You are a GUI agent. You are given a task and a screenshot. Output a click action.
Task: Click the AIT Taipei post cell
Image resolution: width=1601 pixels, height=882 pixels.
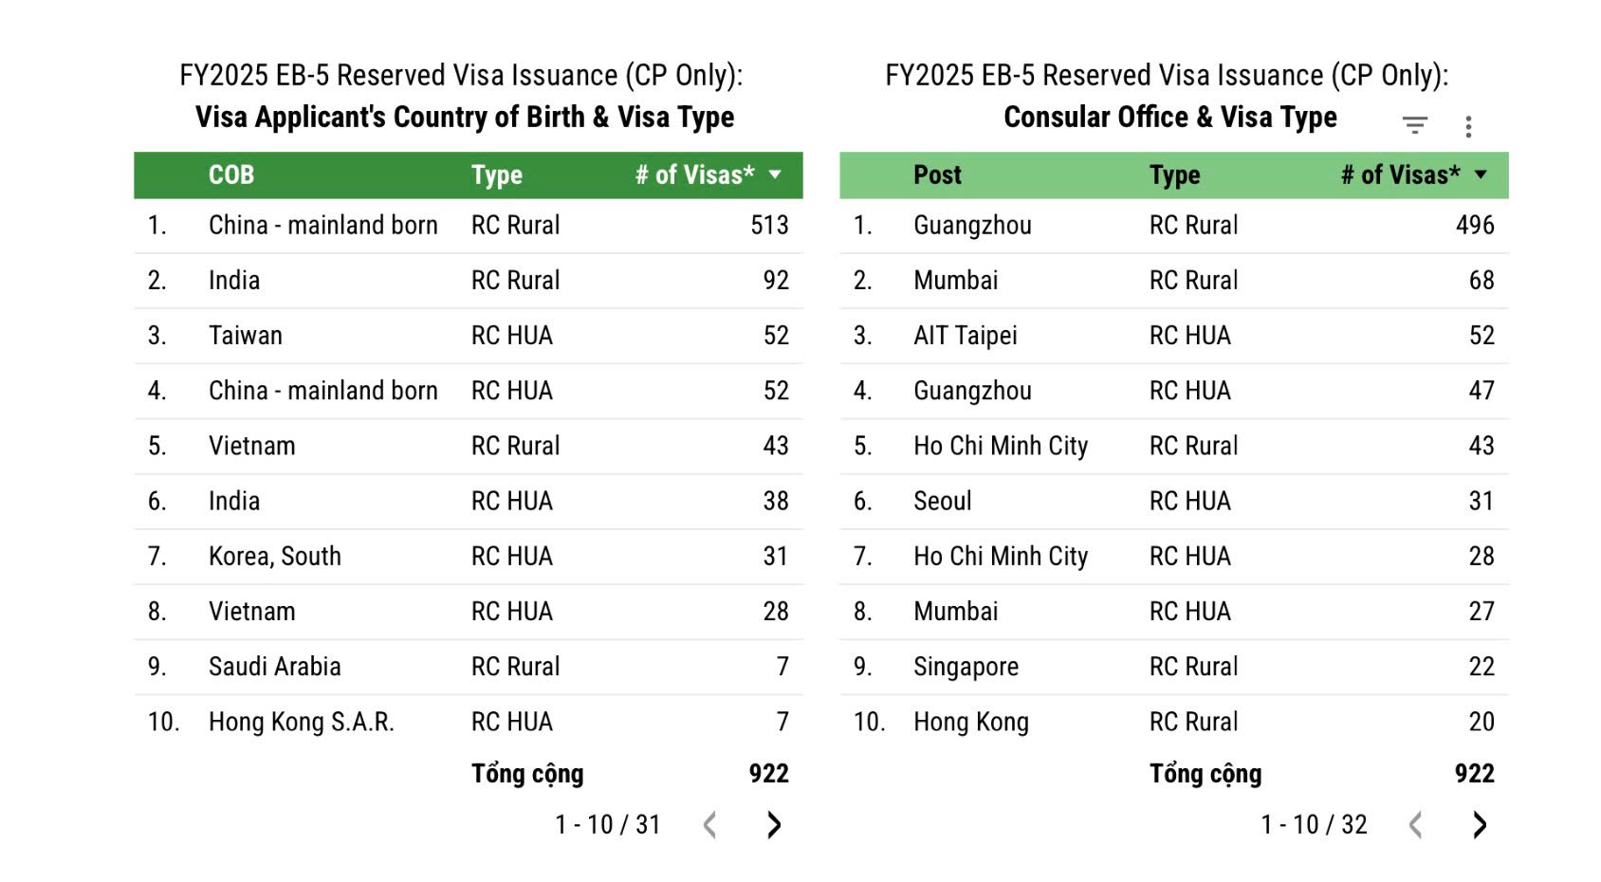(965, 336)
